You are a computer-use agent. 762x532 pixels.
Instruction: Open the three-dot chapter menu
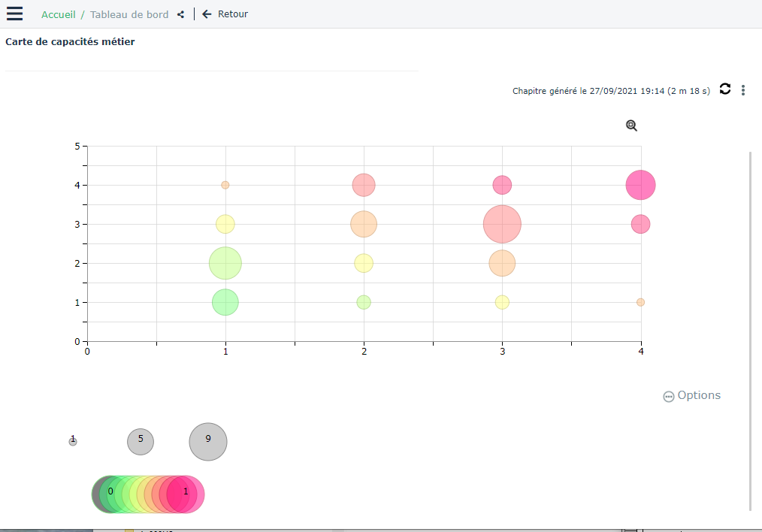pyautogui.click(x=743, y=90)
